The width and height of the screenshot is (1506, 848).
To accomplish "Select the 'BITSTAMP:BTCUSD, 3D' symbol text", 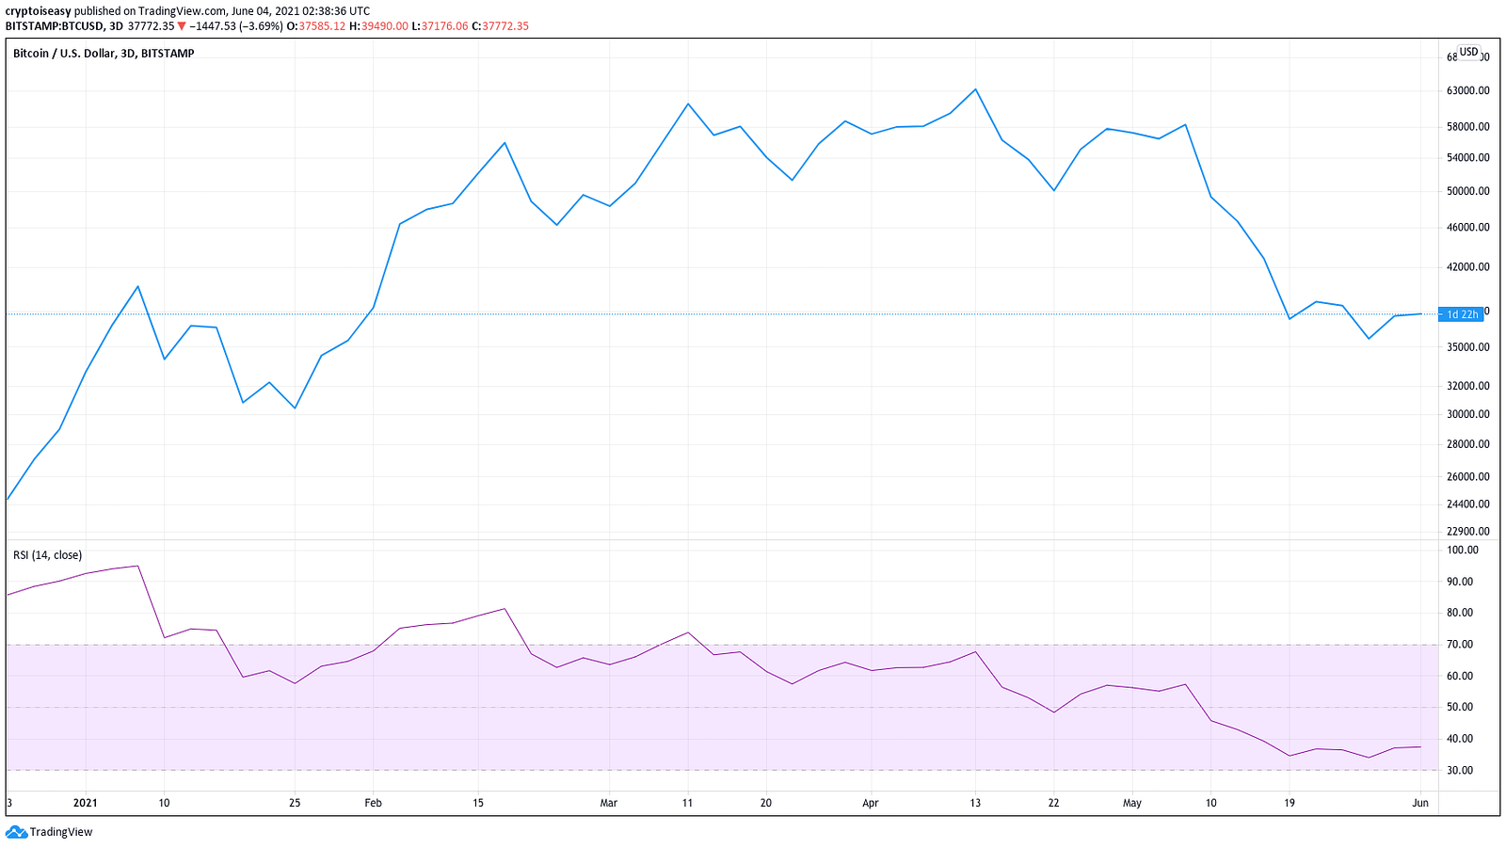I will [64, 26].
